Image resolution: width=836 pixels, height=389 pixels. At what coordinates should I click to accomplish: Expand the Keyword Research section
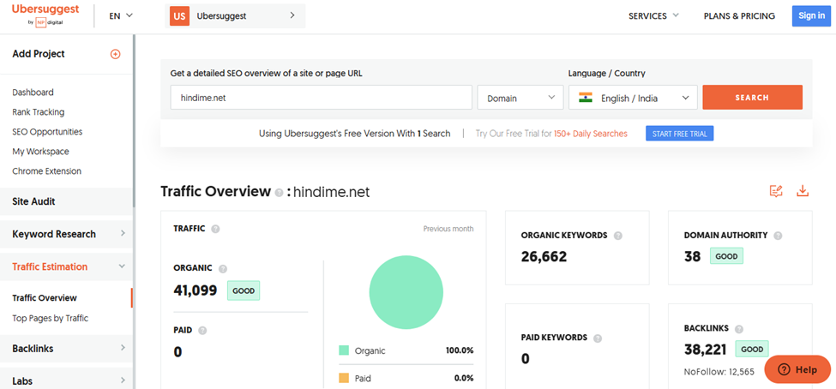tap(66, 234)
